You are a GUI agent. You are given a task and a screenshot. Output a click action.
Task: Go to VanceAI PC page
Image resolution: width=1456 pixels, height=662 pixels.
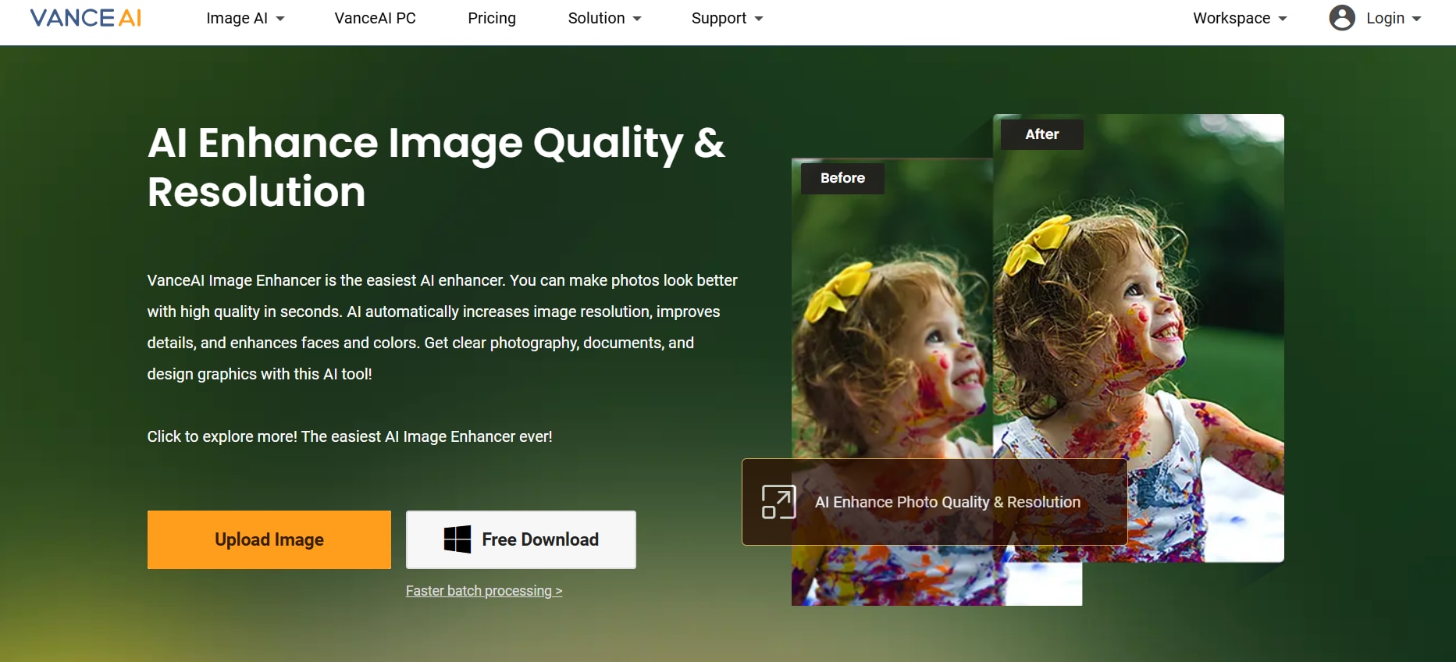click(375, 18)
